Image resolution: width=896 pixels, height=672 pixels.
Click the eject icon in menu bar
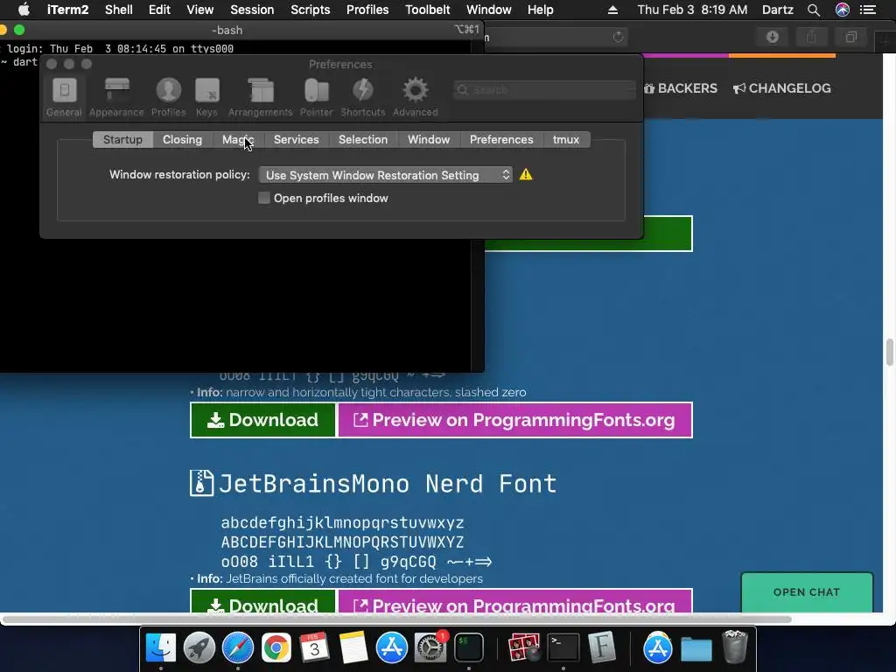(612, 10)
